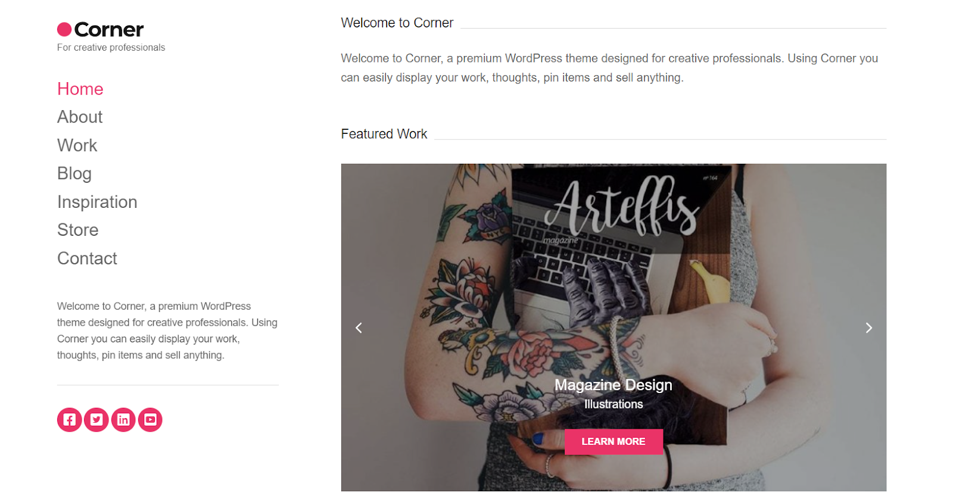
Task: Open the Twitter social icon
Action: (x=96, y=420)
